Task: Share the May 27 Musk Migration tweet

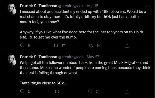Action: tap(127, 91)
